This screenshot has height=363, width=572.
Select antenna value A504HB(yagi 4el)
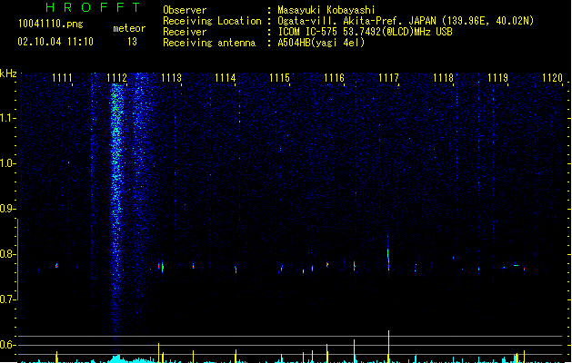pos(321,43)
